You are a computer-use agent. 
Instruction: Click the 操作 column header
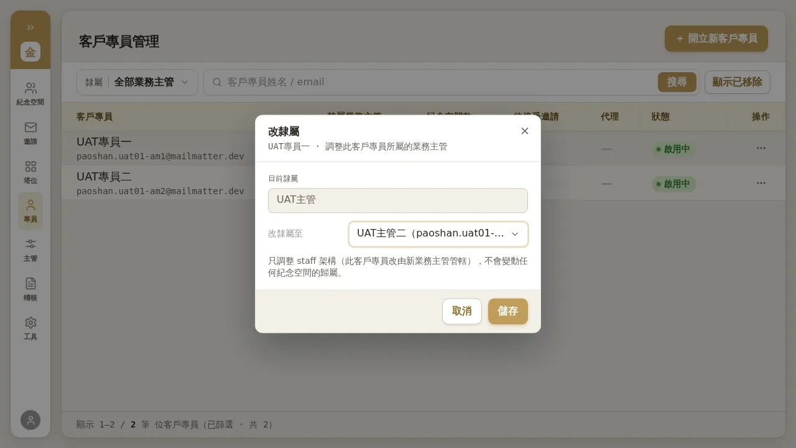pos(761,117)
